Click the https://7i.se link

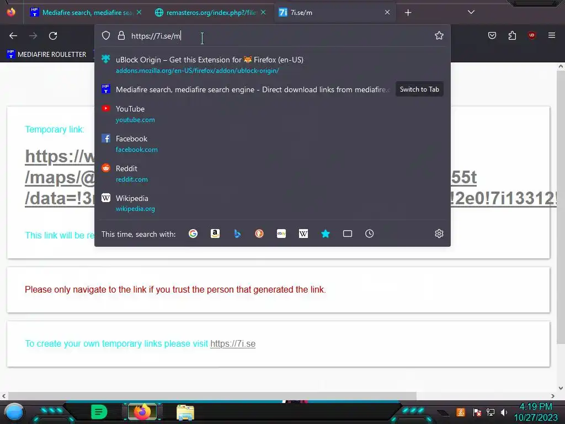point(233,343)
